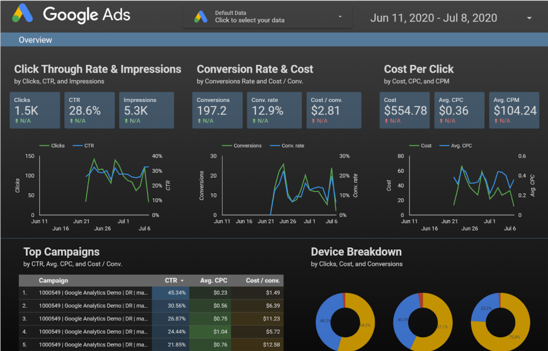The image size is (548, 351).
Task: Sort by Avg. CPC column header
Action: tap(213, 280)
